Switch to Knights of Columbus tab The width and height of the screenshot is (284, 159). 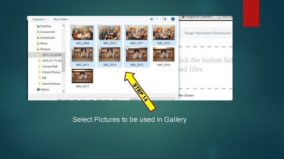pyautogui.click(x=197, y=17)
